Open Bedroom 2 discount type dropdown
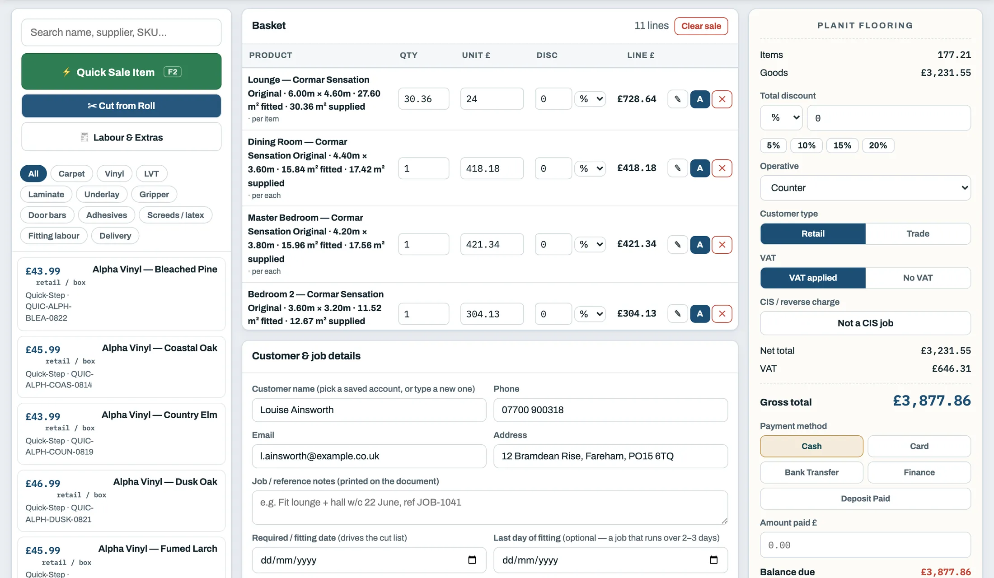The height and width of the screenshot is (578, 994). coord(590,314)
